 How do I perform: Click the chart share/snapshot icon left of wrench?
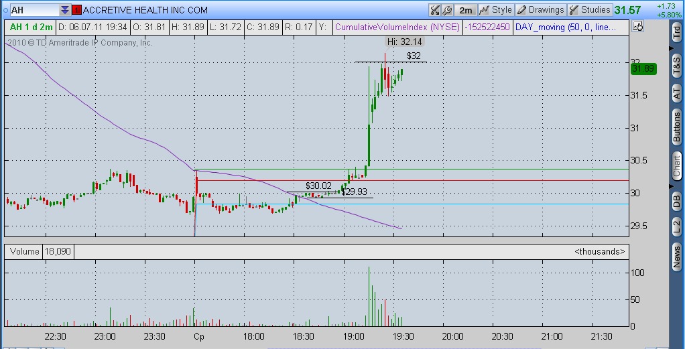(x=434, y=9)
